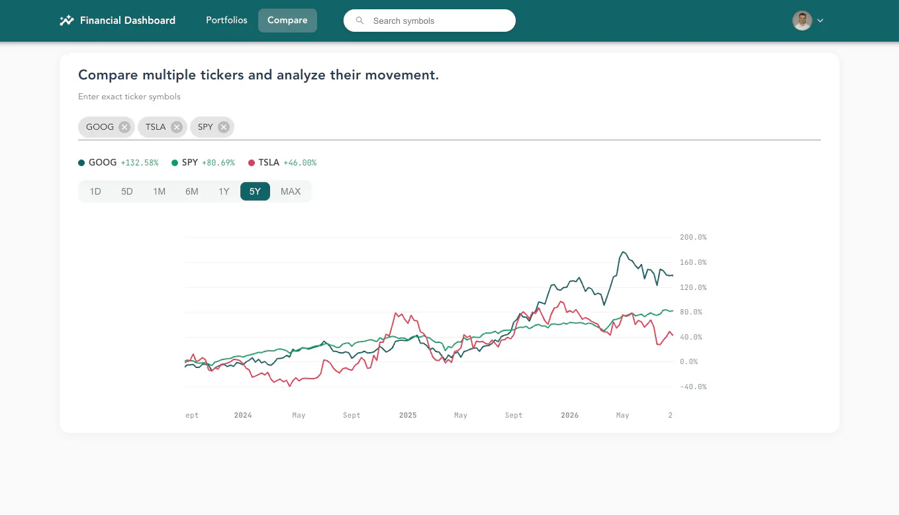Screen dimensions: 899x515
Task: Click the SPY chip label
Action: click(205, 127)
